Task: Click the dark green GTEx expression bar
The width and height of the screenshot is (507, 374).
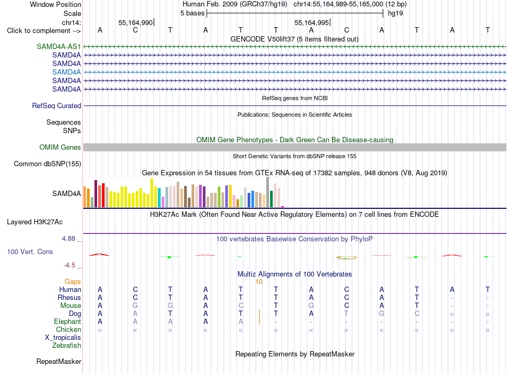Action: tap(271, 199)
